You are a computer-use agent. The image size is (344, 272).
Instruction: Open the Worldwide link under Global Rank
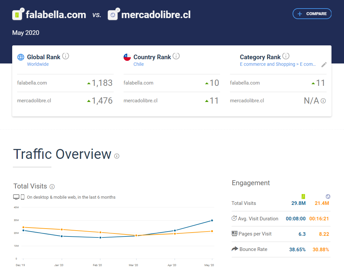point(38,64)
